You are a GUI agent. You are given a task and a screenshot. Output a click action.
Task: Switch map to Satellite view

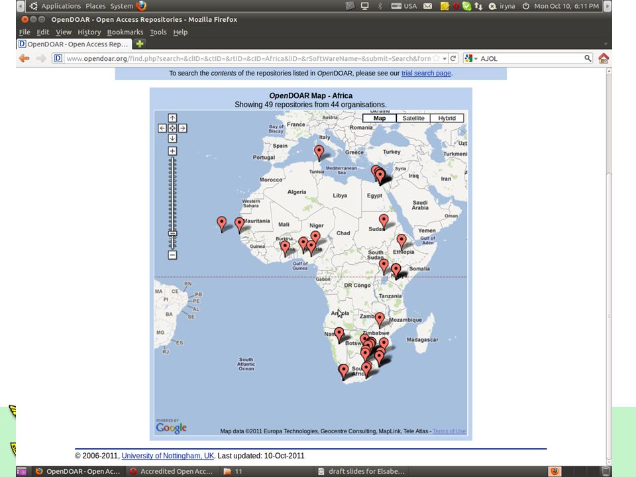[x=413, y=118]
